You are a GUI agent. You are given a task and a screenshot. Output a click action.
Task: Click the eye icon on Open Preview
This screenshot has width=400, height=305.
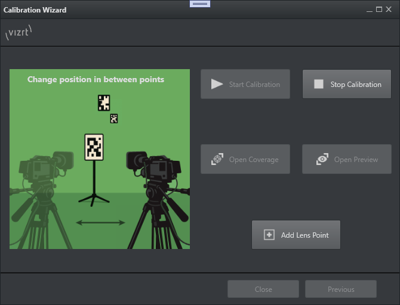tap(322, 160)
